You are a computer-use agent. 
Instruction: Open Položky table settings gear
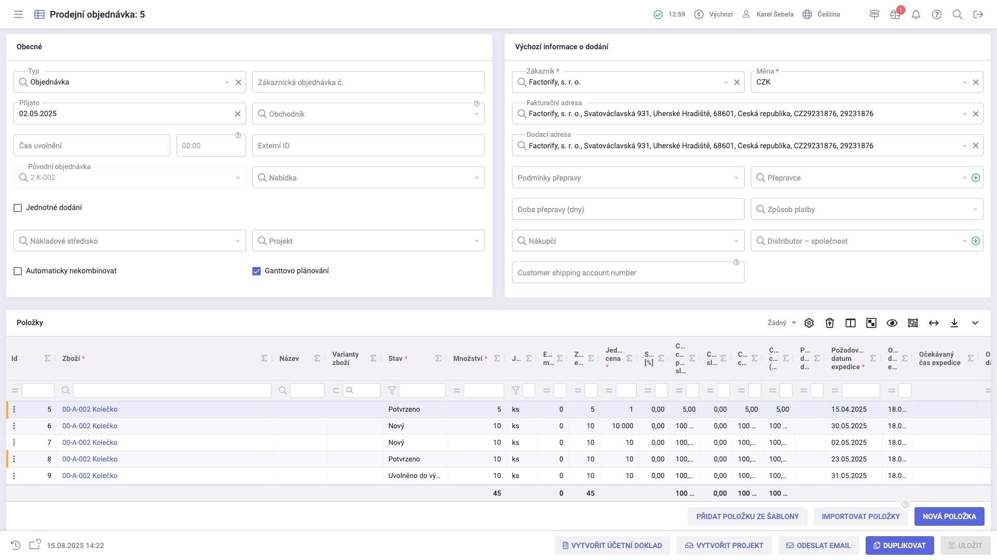point(809,323)
